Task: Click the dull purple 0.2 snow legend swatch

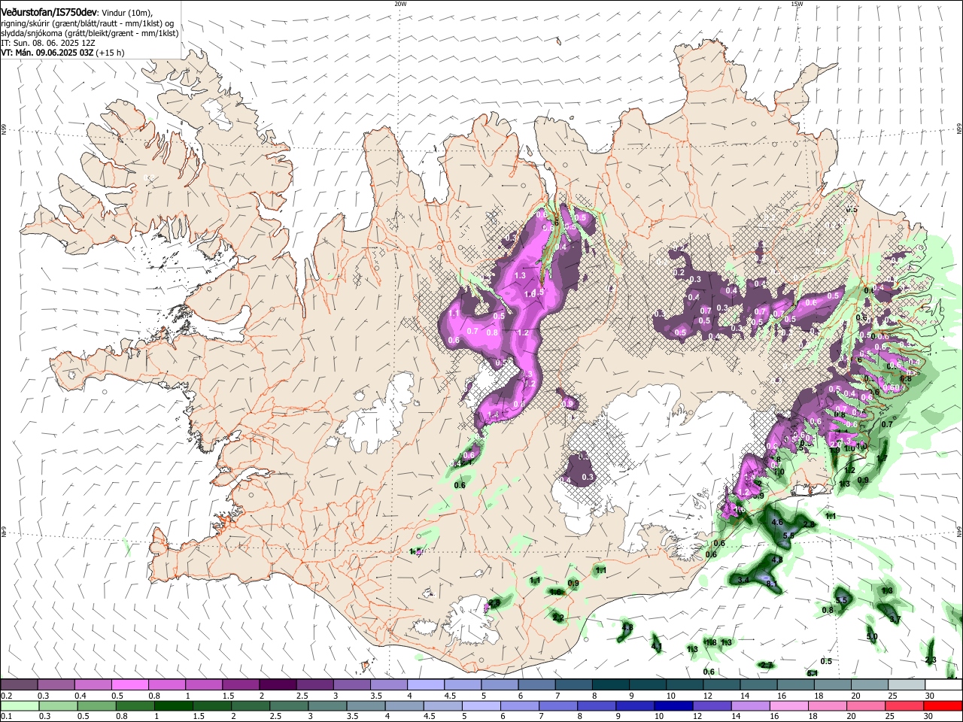Action: 20,685
